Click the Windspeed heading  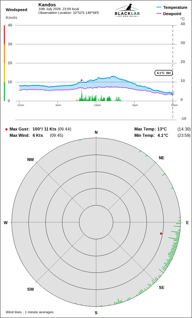pos(16,10)
